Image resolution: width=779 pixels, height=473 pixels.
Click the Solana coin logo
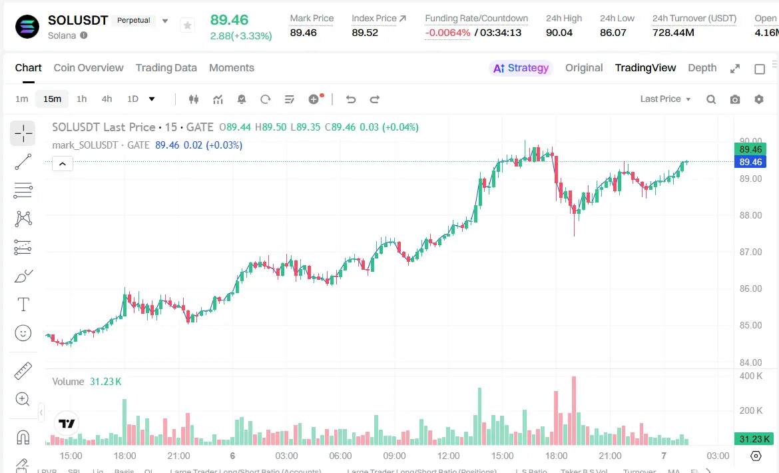(27, 27)
